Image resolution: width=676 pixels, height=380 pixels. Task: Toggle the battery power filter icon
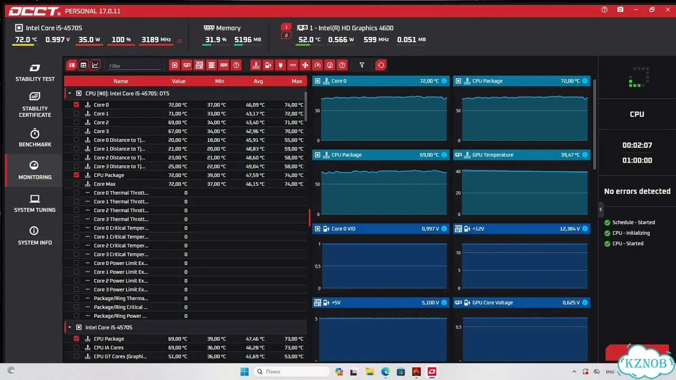coord(268,65)
